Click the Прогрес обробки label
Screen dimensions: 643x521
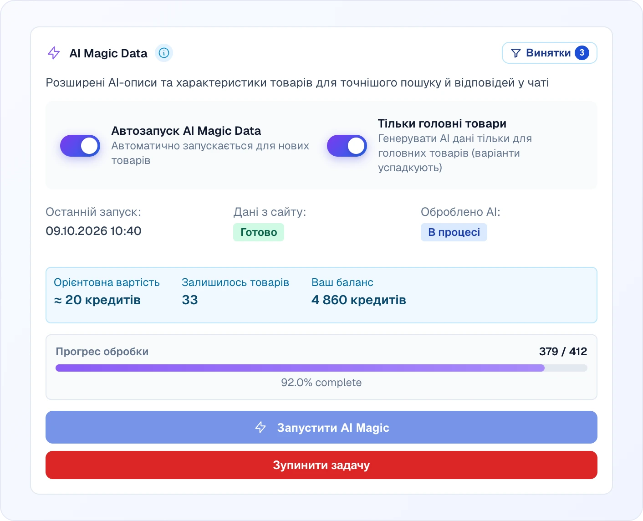(102, 352)
